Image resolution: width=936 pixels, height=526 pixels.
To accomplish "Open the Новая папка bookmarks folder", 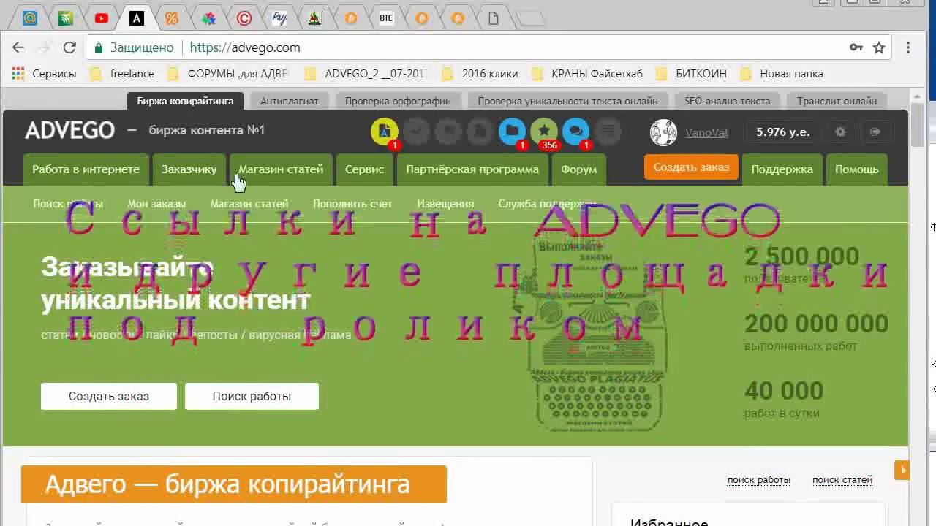I will [782, 73].
